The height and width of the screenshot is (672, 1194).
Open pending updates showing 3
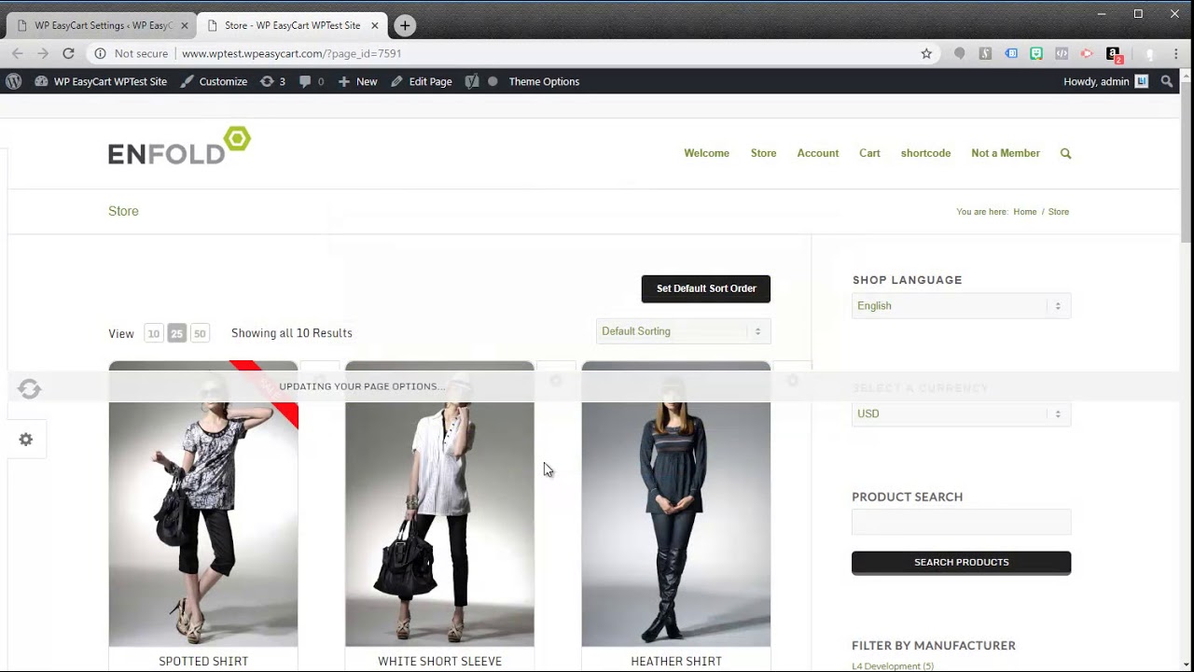click(273, 81)
